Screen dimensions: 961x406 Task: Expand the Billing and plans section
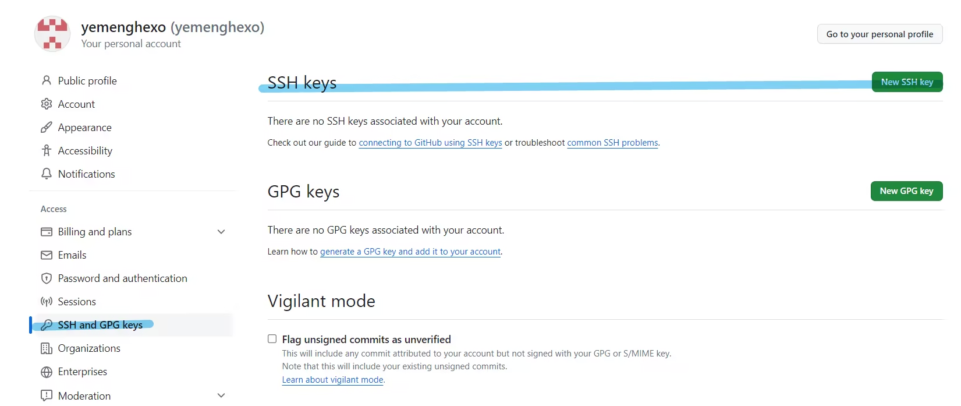tap(221, 232)
